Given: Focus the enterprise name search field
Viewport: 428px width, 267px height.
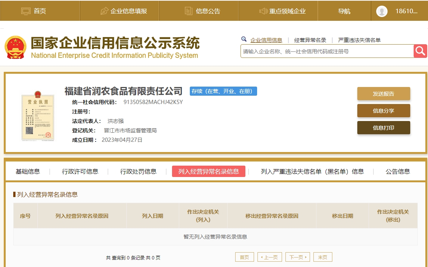Looking at the screenshot, I should pyautogui.click(x=327, y=51).
